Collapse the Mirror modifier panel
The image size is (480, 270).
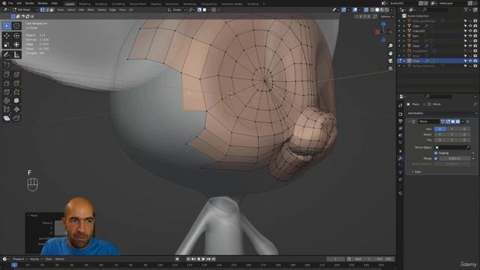[x=409, y=121]
